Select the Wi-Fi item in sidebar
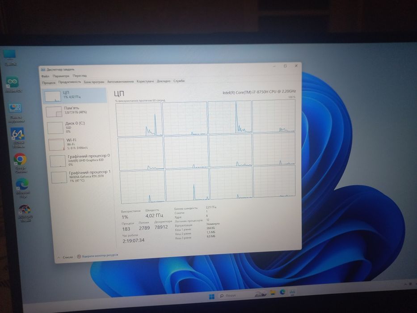The image size is (417, 313). [x=79, y=144]
